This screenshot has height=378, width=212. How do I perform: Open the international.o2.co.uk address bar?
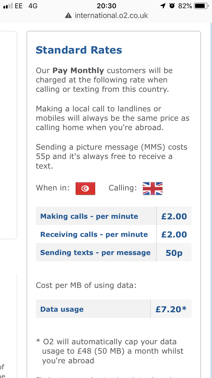pyautogui.click(x=106, y=15)
